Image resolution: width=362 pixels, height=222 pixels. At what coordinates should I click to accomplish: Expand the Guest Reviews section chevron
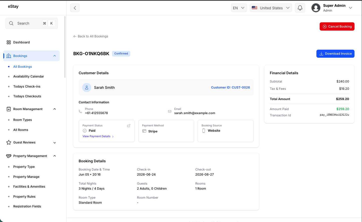(x=55, y=143)
